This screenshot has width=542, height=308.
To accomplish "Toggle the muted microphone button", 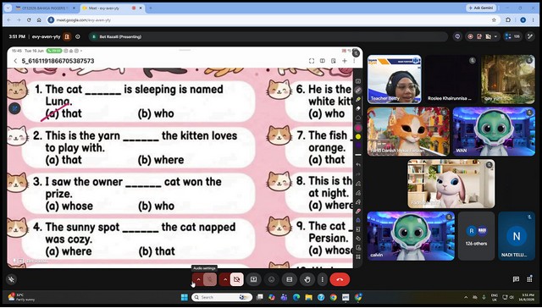I will (210, 279).
